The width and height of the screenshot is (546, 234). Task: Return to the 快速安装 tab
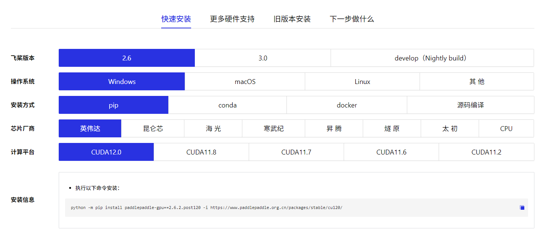coord(176,19)
